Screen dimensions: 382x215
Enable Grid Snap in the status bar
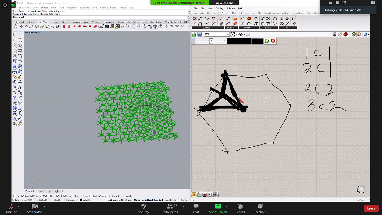tap(113, 200)
